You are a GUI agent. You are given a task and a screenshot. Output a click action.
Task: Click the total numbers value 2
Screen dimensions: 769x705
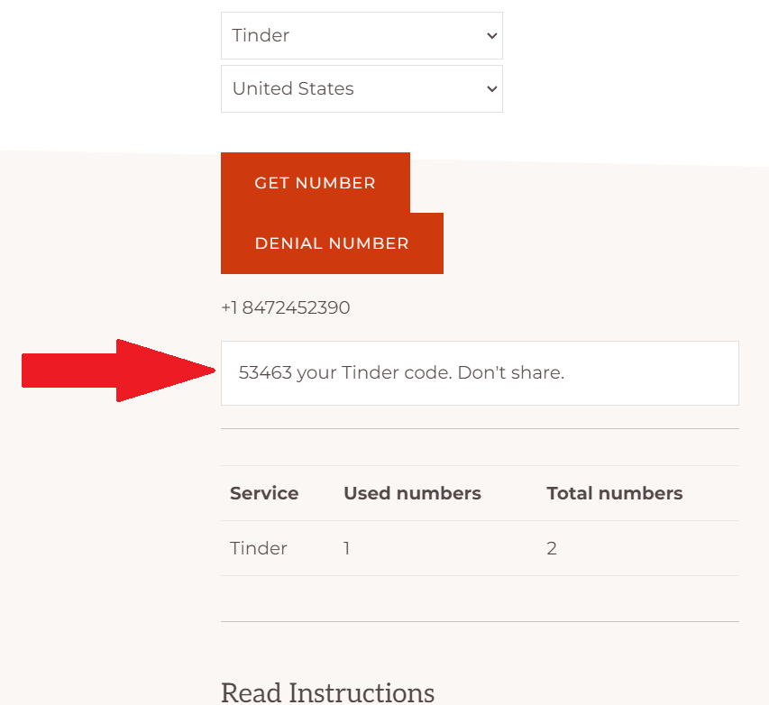(x=552, y=549)
